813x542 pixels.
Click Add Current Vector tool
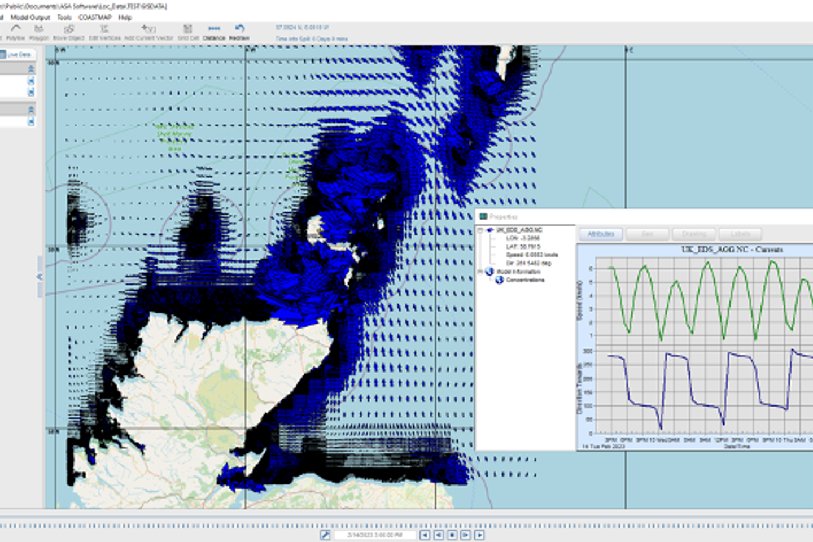148,32
